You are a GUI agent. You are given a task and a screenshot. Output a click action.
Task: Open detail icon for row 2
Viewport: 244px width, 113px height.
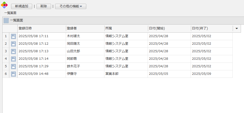[13, 44]
